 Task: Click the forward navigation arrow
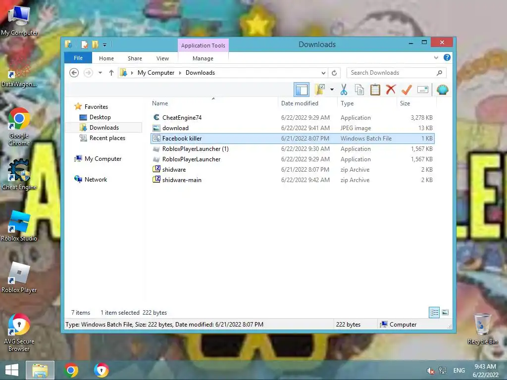[x=88, y=73]
